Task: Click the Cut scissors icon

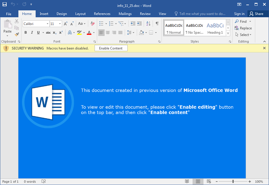Action: [17, 21]
